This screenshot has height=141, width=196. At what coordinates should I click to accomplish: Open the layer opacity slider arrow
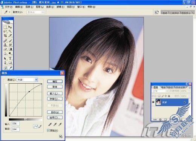pos(189,91)
